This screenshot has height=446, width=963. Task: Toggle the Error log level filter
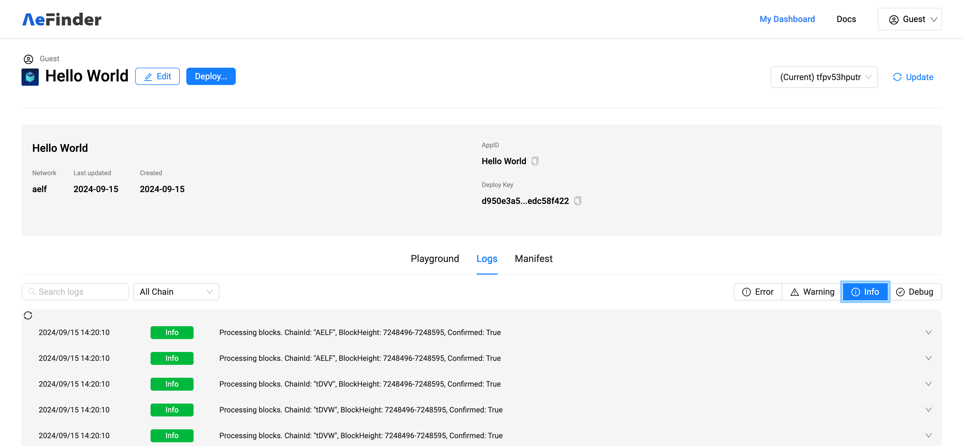(758, 292)
